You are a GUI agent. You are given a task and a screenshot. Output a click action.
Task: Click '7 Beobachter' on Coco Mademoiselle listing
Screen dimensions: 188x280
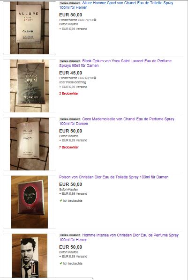[69, 147]
